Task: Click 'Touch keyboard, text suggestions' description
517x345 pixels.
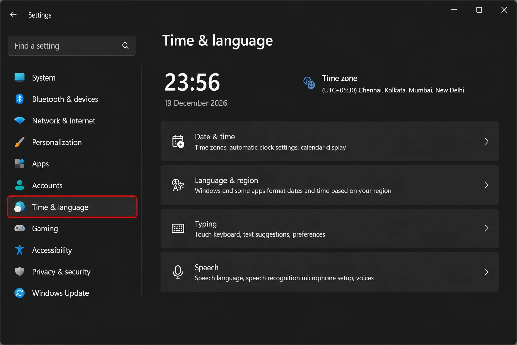Action: (260, 234)
